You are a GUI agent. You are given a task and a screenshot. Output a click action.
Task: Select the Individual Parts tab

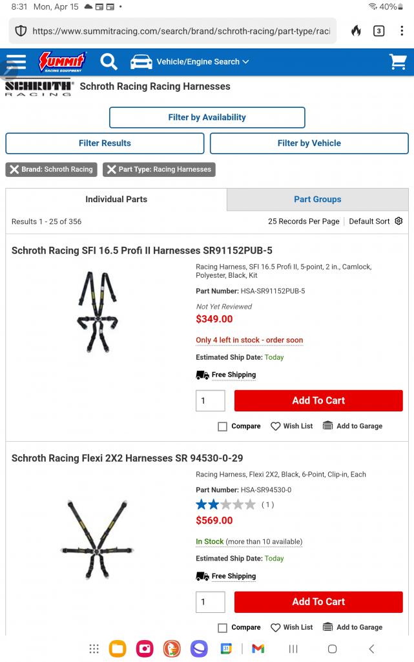click(116, 200)
